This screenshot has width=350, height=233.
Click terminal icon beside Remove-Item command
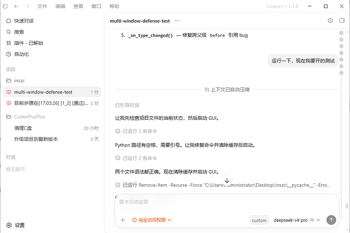[118, 185]
